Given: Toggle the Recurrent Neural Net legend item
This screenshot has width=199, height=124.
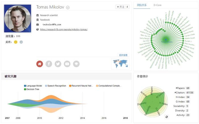Looking at the screenshot, I should (81, 86).
